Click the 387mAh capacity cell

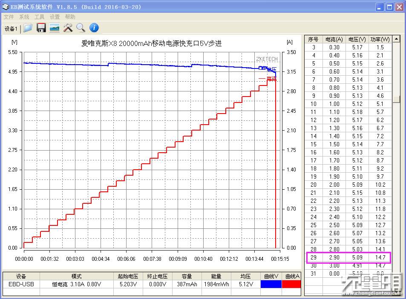coord(187,284)
